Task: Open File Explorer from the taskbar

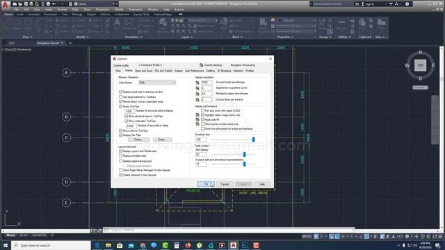Action: coord(108,245)
